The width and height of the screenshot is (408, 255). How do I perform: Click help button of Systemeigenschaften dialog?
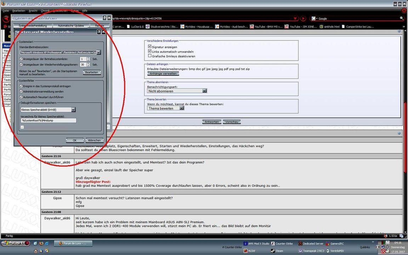point(104,18)
